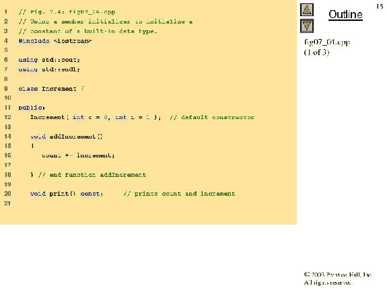This screenshot has width=387, height=290.
Task: Click the '// default constructor' comment
Action: click(x=212, y=117)
